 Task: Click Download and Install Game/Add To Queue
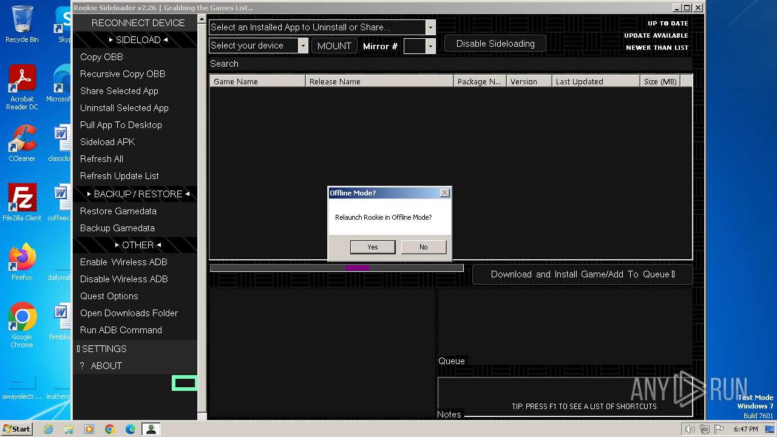(x=583, y=274)
